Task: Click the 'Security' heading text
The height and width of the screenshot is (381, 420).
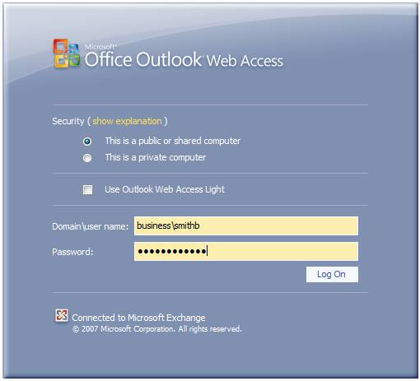Action: click(x=68, y=121)
